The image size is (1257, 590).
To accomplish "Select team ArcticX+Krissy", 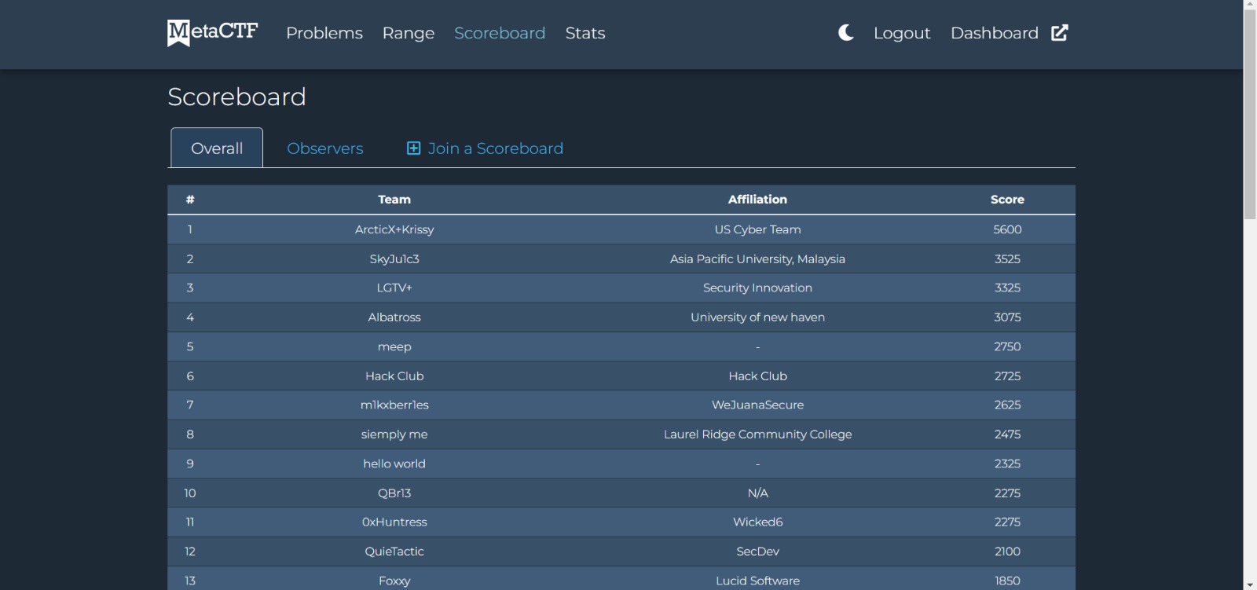I will pos(394,229).
